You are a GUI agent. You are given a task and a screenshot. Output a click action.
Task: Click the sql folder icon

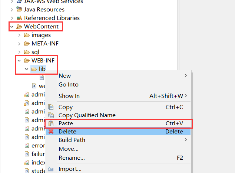click(x=27, y=52)
